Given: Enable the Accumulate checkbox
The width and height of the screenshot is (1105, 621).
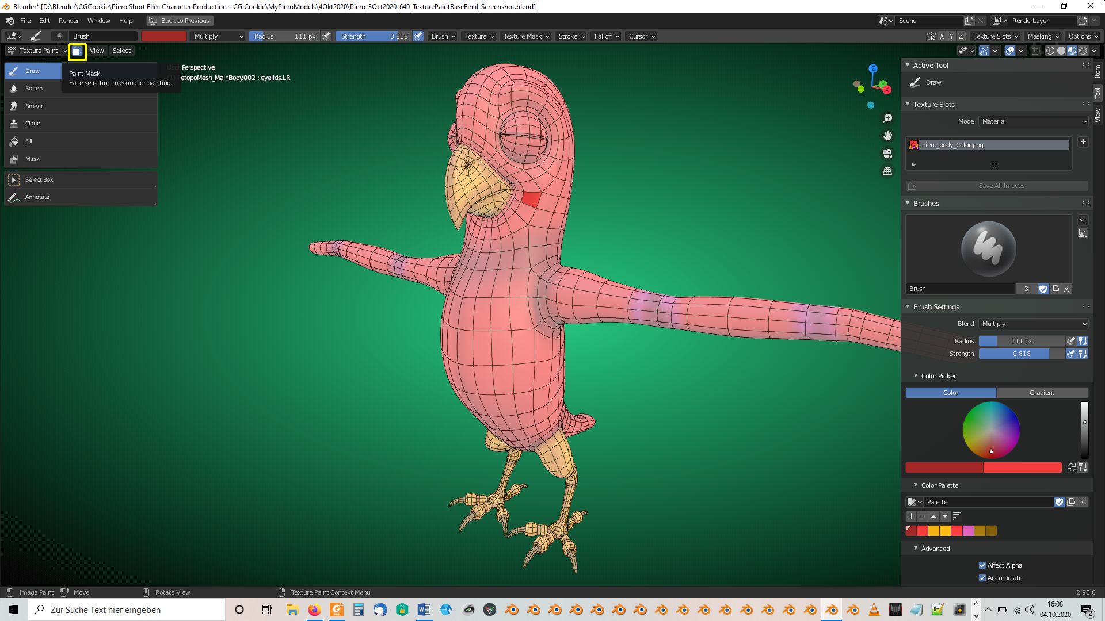Looking at the screenshot, I should [x=983, y=578].
